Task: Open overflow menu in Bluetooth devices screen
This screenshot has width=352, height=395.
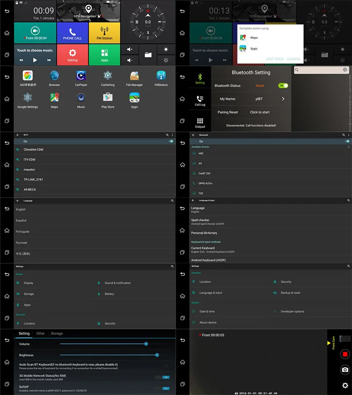Action: [x=348, y=135]
